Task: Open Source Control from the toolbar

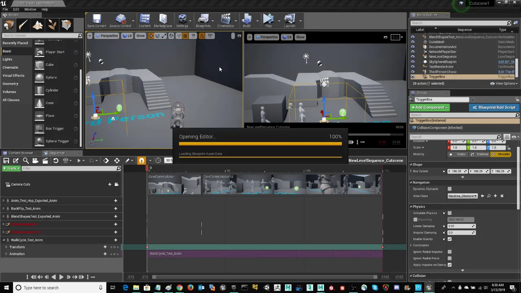Action: [x=120, y=21]
